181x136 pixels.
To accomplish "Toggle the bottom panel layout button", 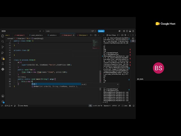I will click(130, 31).
